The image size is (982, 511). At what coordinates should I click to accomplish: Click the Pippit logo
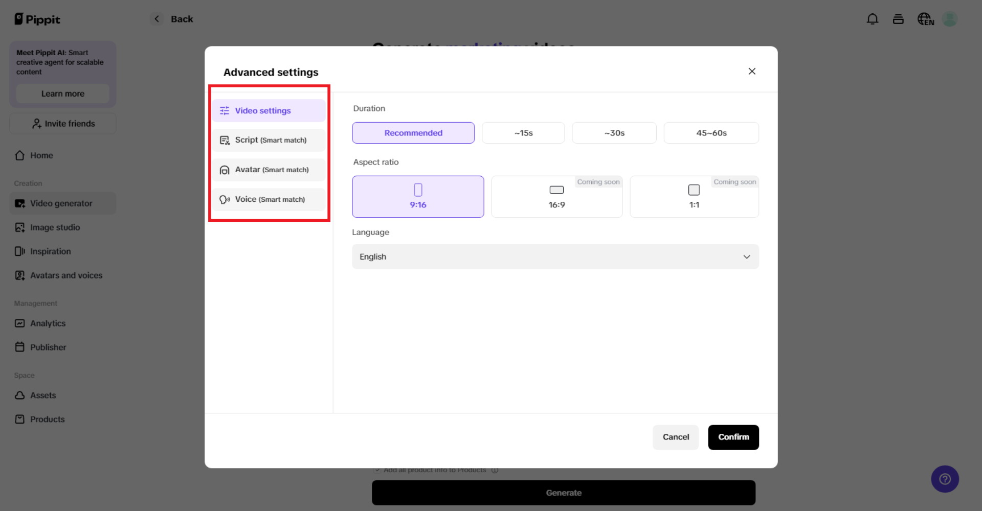[37, 19]
